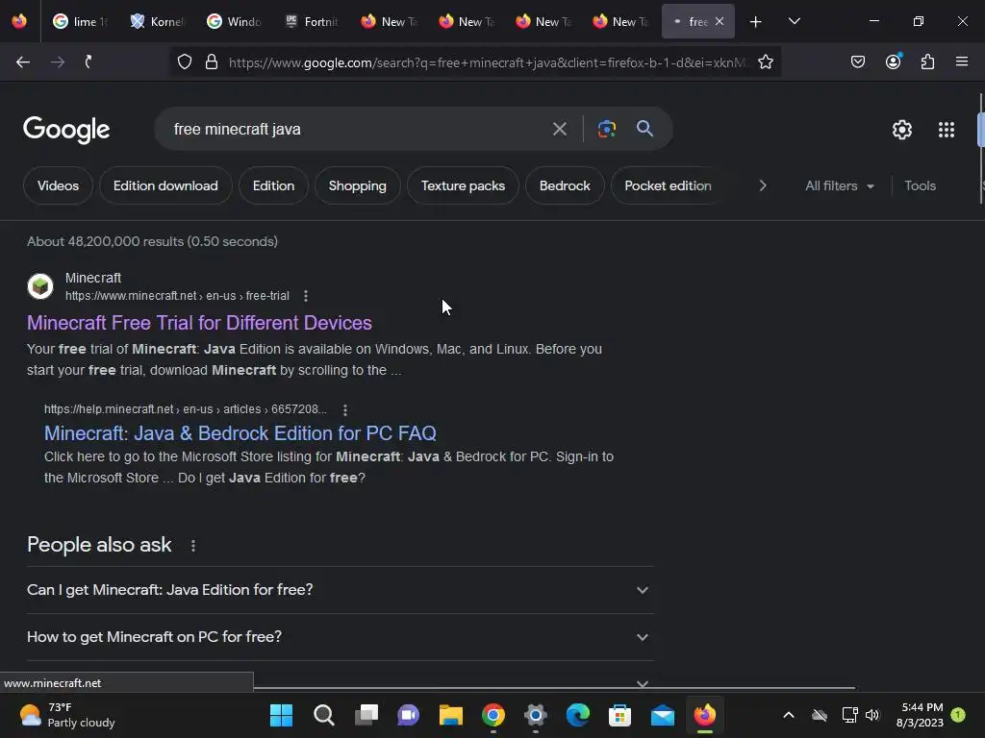Screen dimensions: 985x738
Task: Open People also ask options menu
Action: (193, 546)
